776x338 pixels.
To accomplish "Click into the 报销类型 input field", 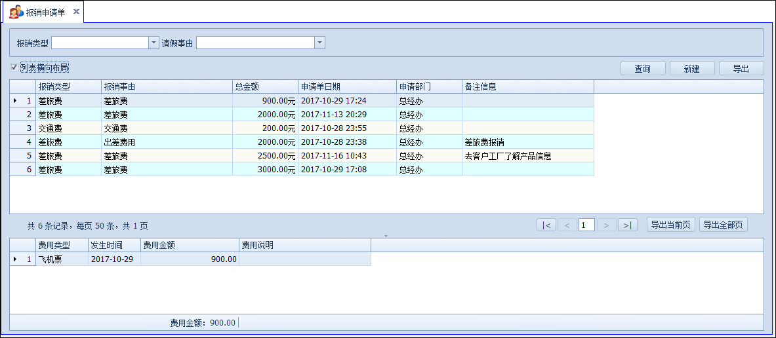I will tap(100, 43).
